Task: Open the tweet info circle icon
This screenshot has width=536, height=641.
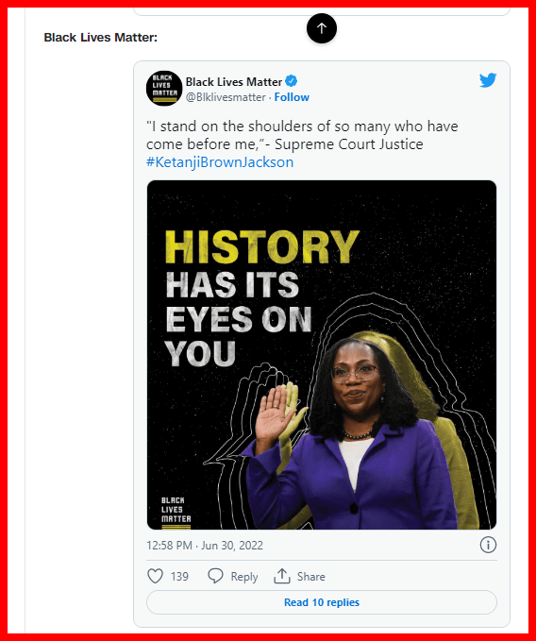Action: (488, 545)
